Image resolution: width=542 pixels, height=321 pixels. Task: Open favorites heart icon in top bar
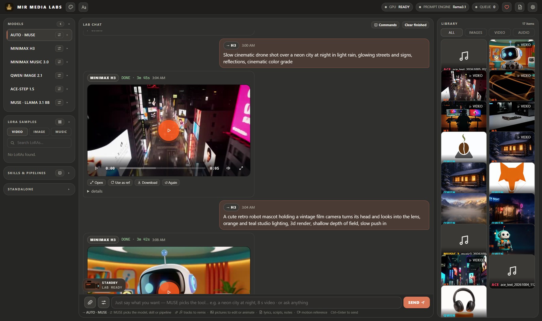point(507,7)
